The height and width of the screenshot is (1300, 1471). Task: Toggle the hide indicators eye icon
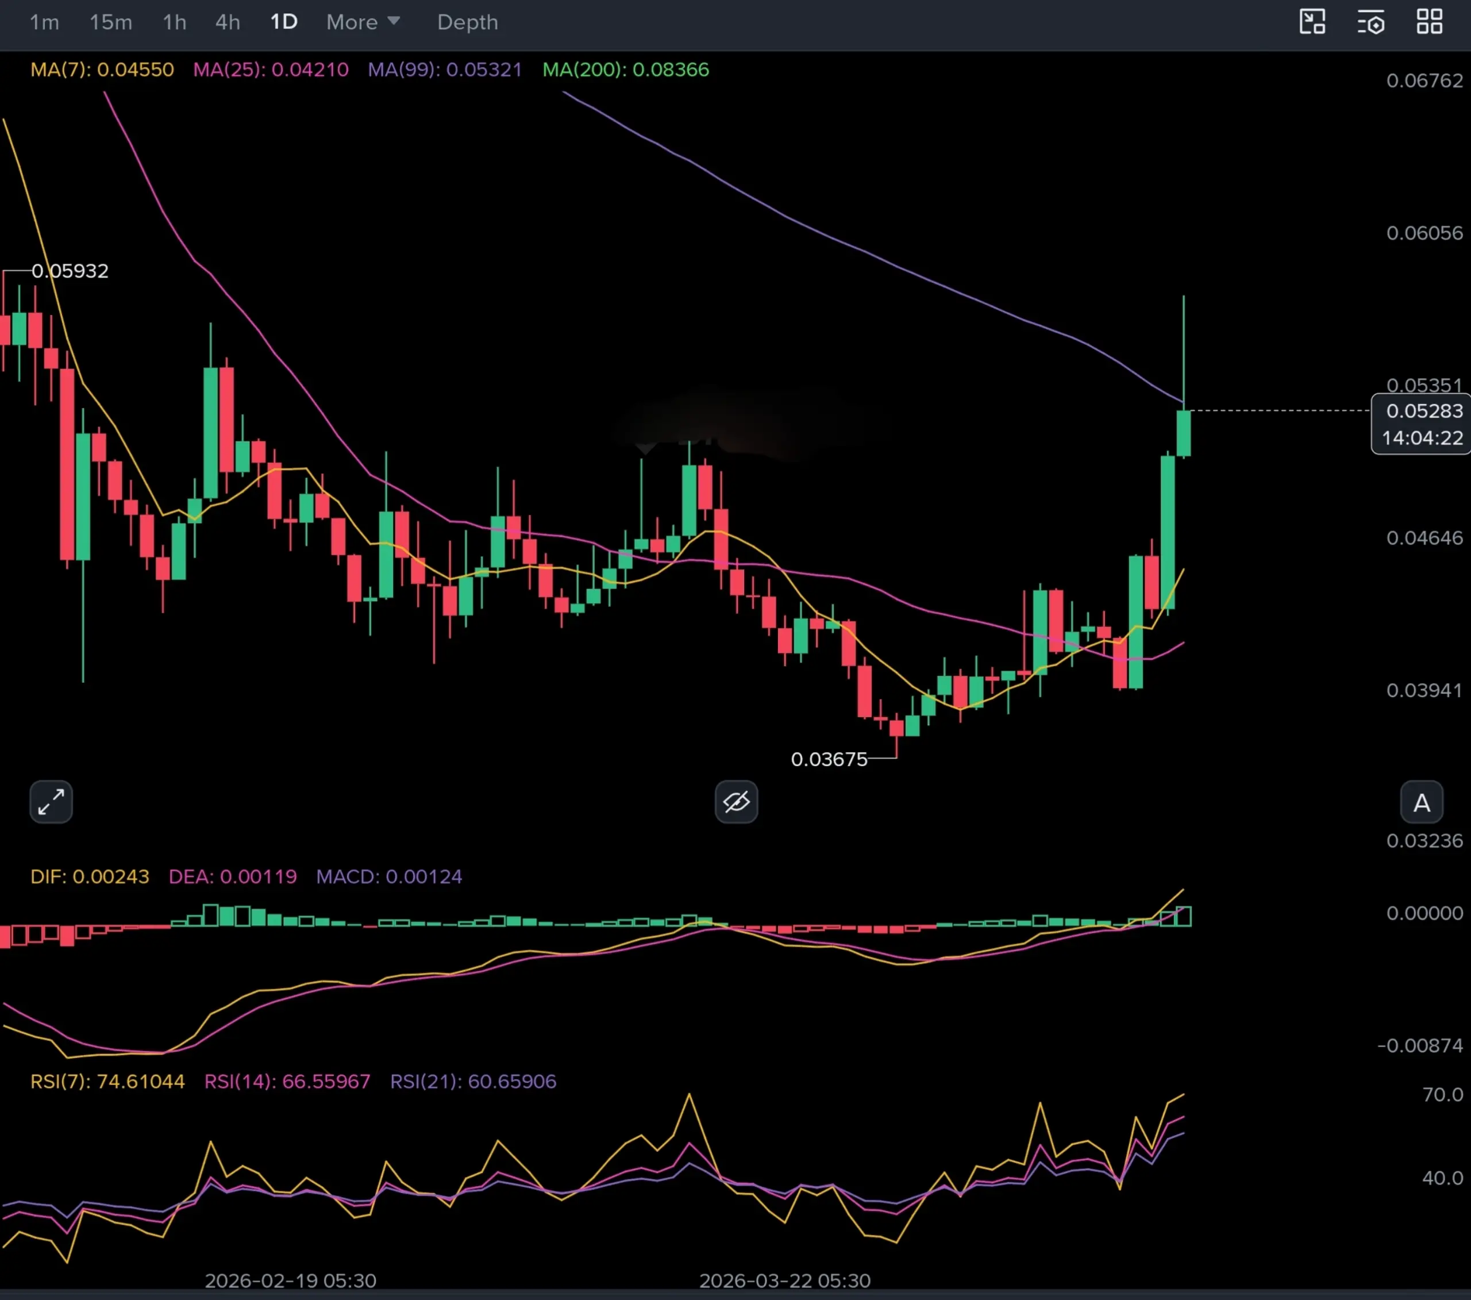coord(735,801)
